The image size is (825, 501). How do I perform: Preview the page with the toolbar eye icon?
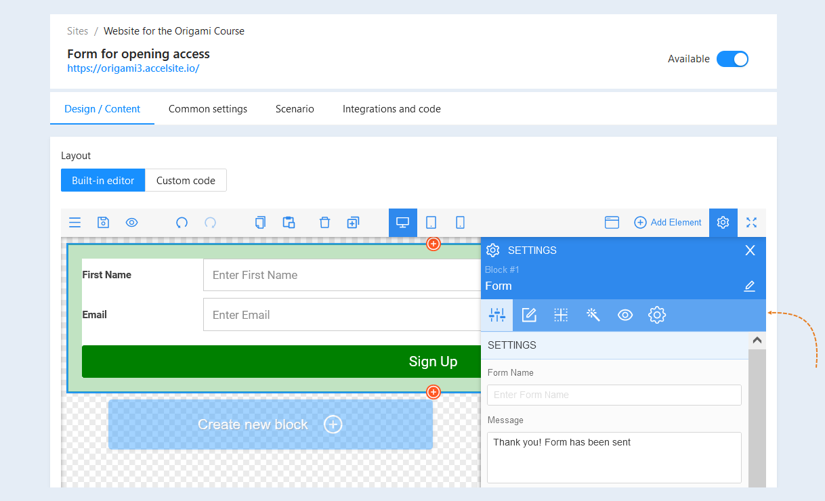pos(131,223)
